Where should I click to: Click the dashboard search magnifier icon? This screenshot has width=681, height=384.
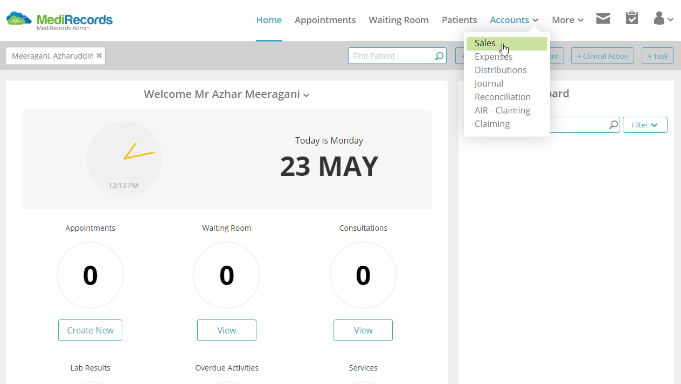(x=613, y=125)
